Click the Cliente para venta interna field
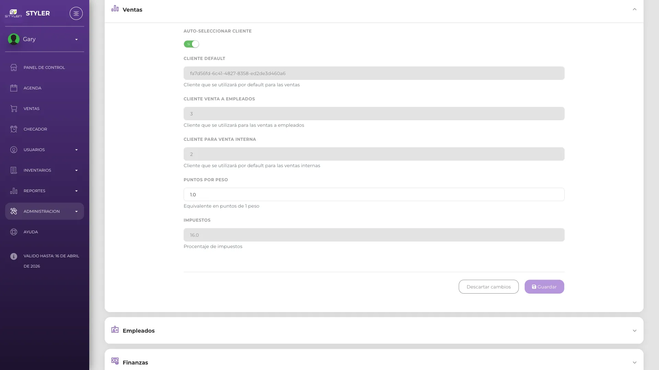The image size is (659, 370). point(374,154)
